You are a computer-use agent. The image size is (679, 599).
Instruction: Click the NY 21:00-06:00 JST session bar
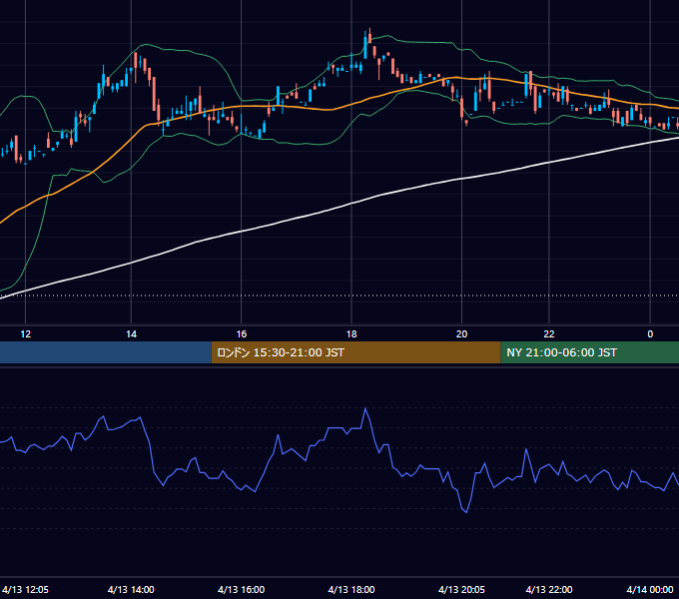tap(590, 352)
